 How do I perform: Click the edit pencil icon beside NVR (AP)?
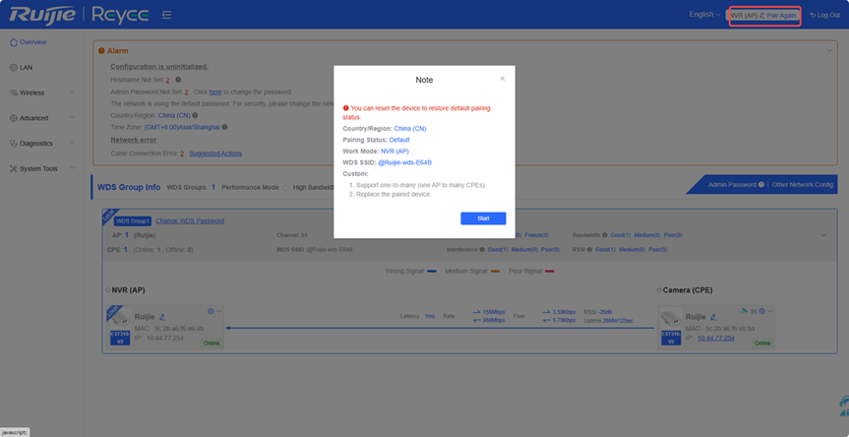761,15
